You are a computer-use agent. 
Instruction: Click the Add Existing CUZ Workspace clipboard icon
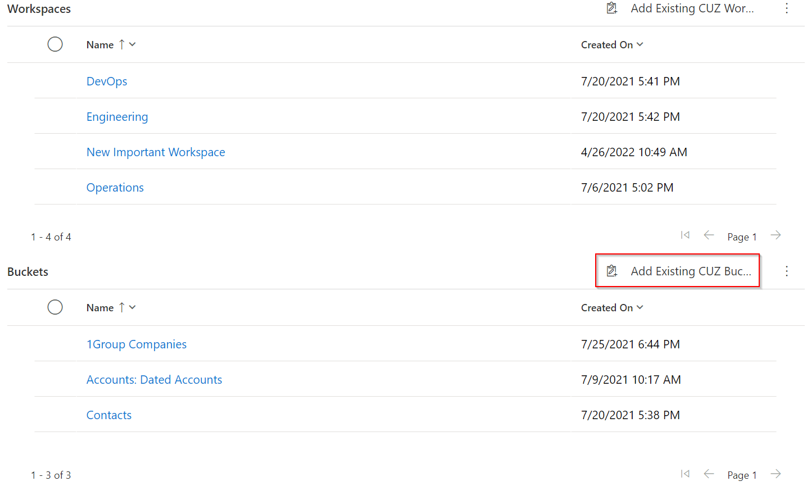[x=612, y=8]
